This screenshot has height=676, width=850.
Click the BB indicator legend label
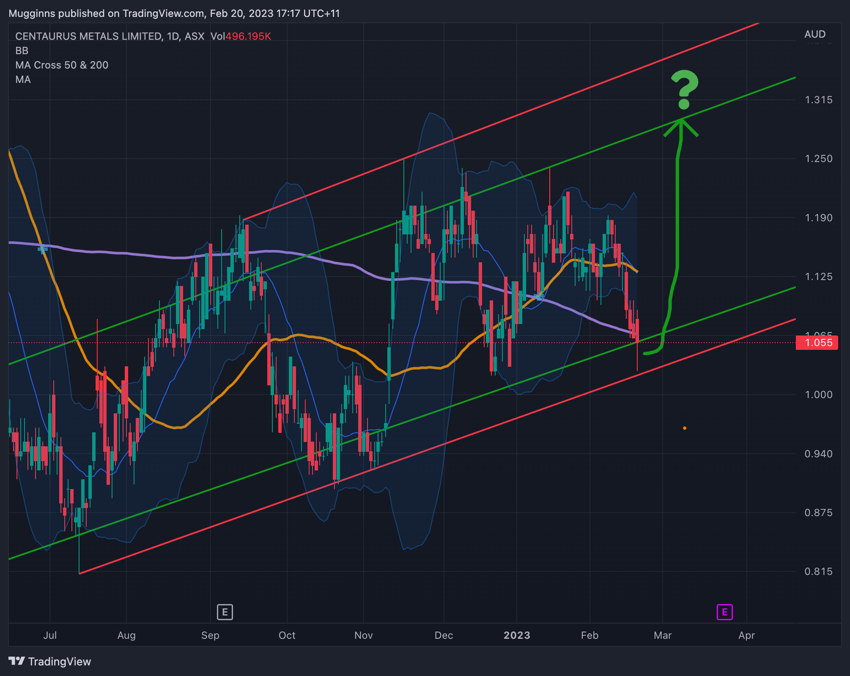22,51
